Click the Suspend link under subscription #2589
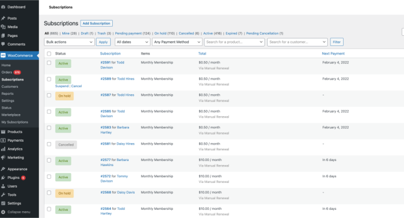 coord(62,86)
